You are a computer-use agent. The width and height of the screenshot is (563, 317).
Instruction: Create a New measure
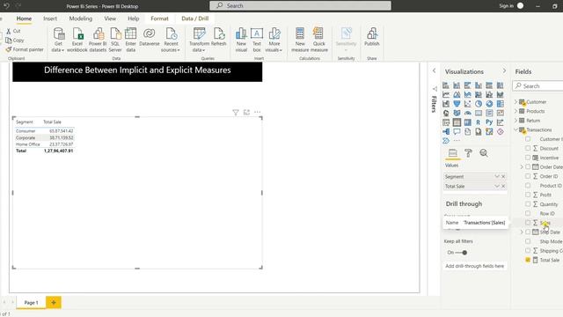[x=300, y=40]
